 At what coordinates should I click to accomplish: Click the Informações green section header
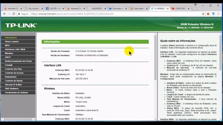[x=95, y=42]
